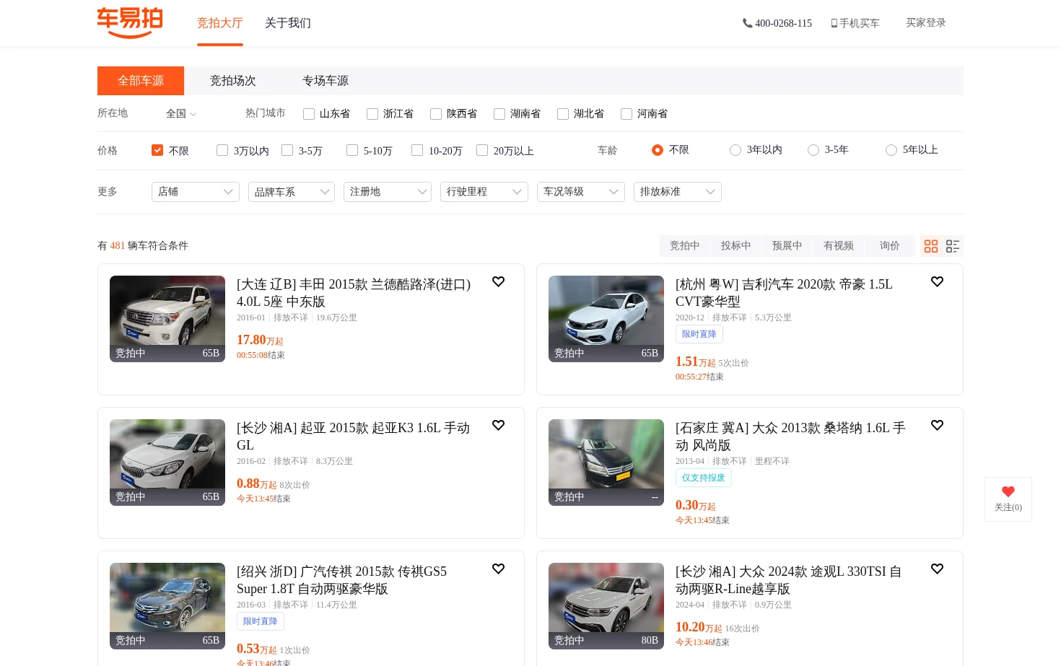Screen dimensions: 1061x666
Task: Open the 关注(0) floating favorites widget
Action: click(1008, 499)
